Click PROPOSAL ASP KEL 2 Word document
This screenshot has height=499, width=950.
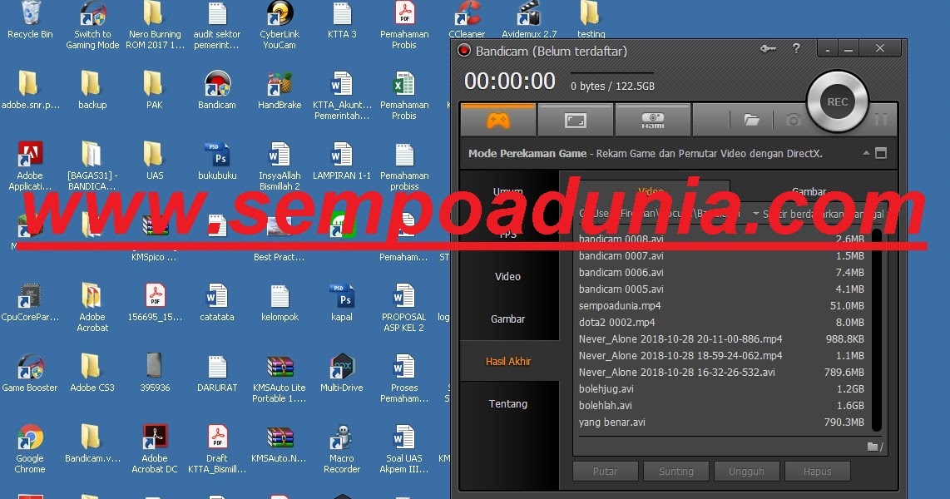coord(404,308)
